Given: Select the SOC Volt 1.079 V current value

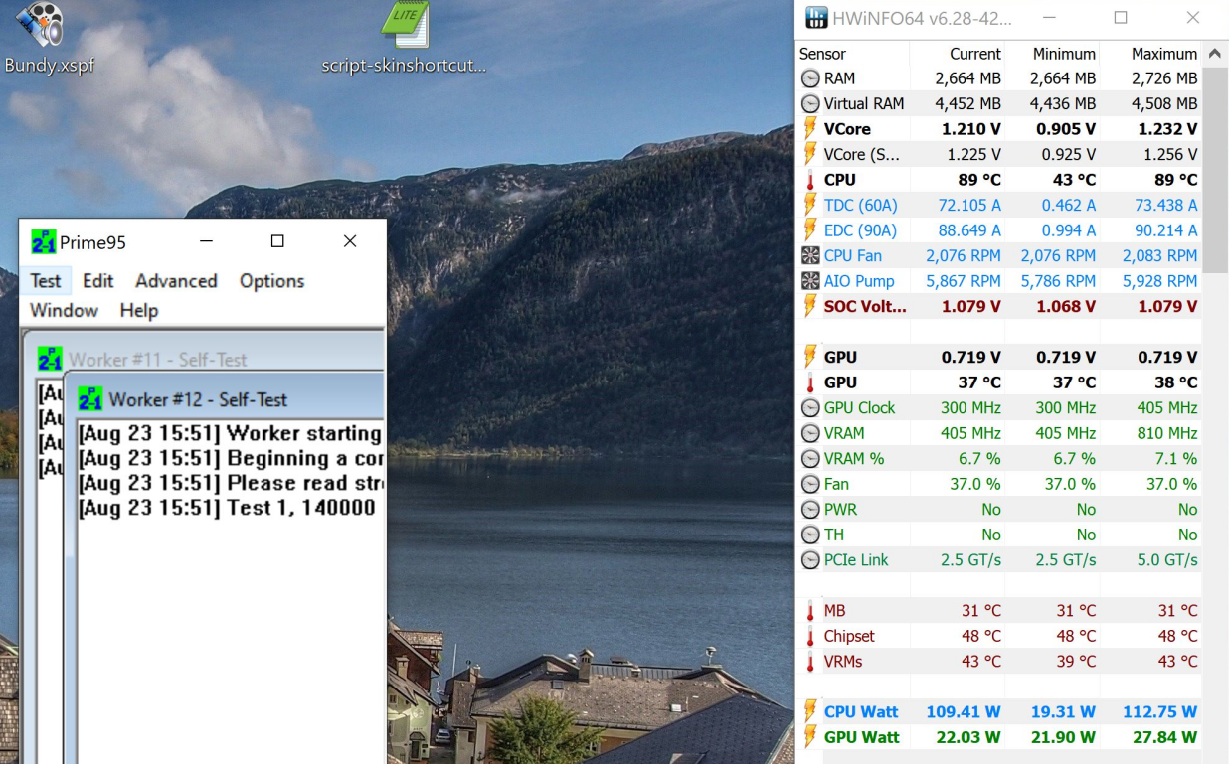Looking at the screenshot, I should tap(970, 307).
